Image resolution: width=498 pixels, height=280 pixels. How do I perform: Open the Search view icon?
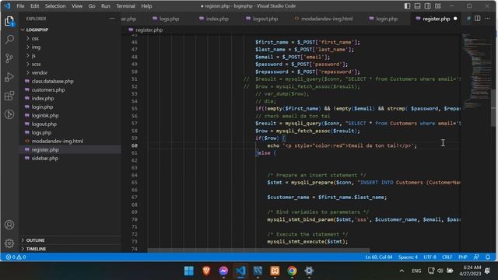click(9, 40)
